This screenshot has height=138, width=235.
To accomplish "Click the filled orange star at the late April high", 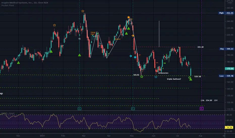I will coord(128,17).
